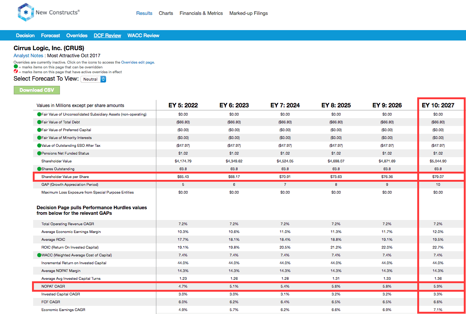Click override icon for Value of Outstanding ESO
This screenshot has width=466, height=314.
coord(39,146)
